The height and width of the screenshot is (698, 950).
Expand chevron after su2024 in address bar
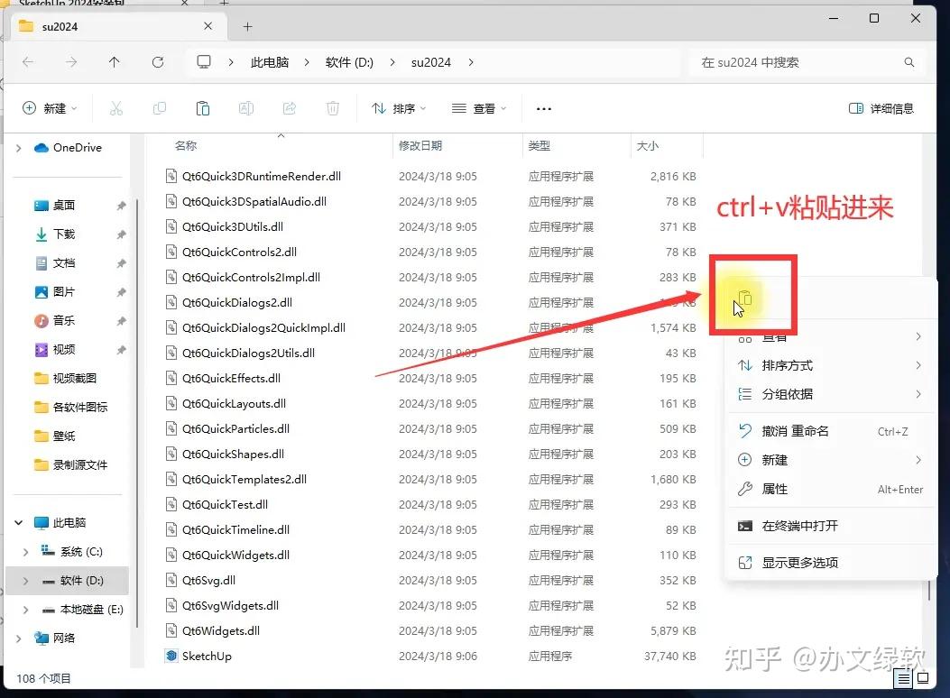471,62
